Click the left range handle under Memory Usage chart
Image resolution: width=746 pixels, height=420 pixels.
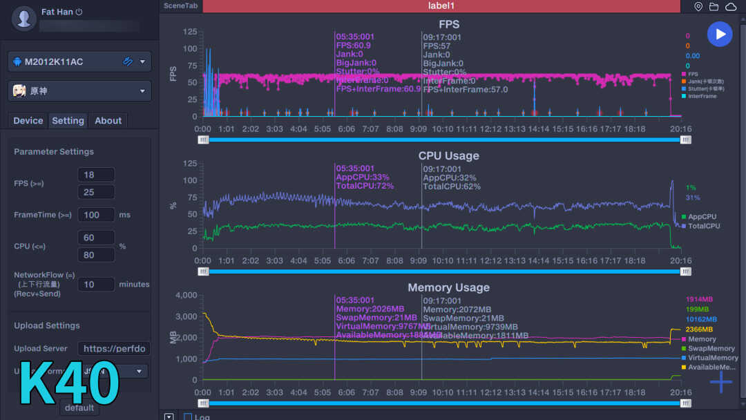pyautogui.click(x=203, y=403)
